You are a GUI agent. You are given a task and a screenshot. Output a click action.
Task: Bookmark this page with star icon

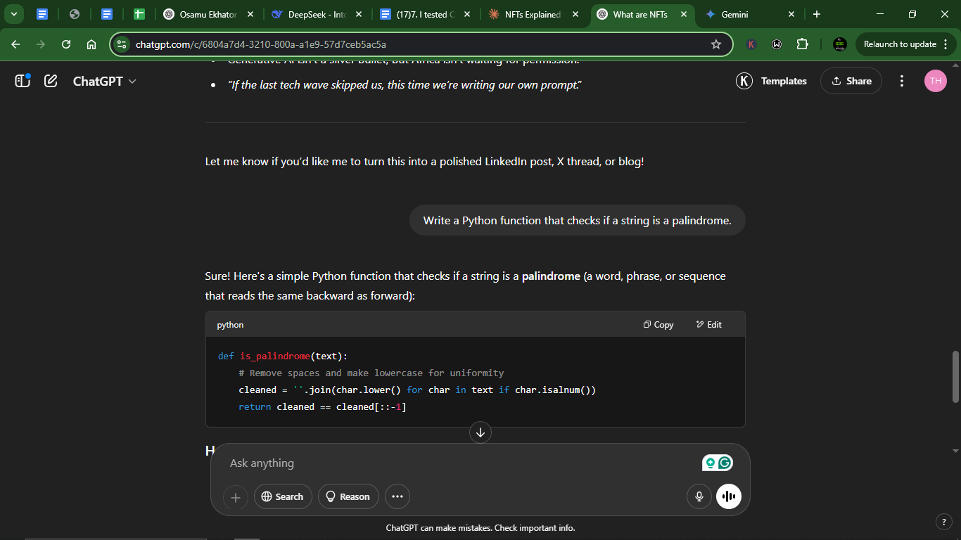coord(716,44)
